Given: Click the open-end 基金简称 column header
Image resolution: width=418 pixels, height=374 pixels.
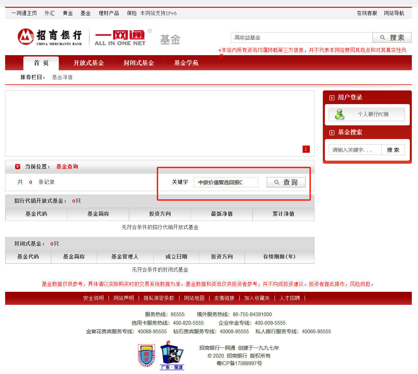Looking at the screenshot, I should coord(98,214).
